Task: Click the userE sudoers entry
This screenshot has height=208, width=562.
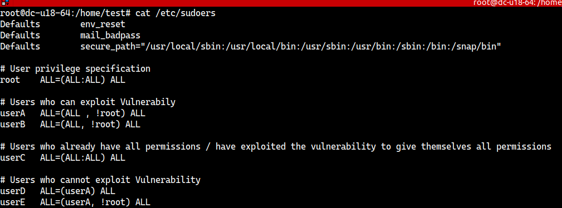Action: 75,202
